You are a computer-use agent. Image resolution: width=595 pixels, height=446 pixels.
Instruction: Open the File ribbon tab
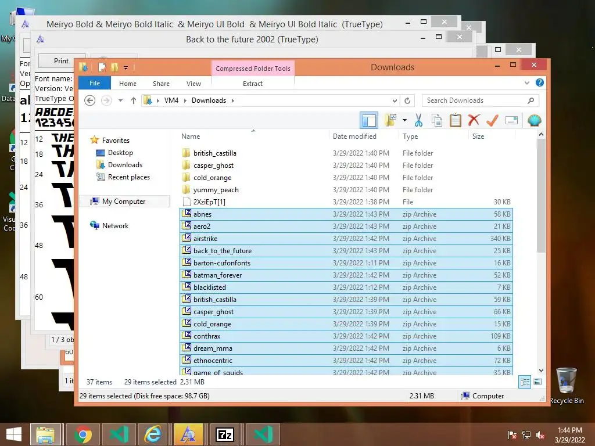coord(95,83)
